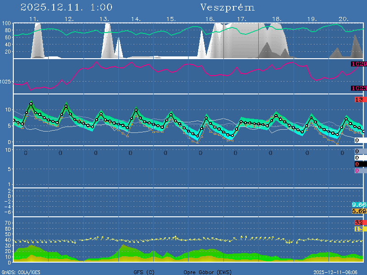The width and height of the screenshot is (367, 275).
Task: Click the GFS (C) model label
Action: coord(144,272)
